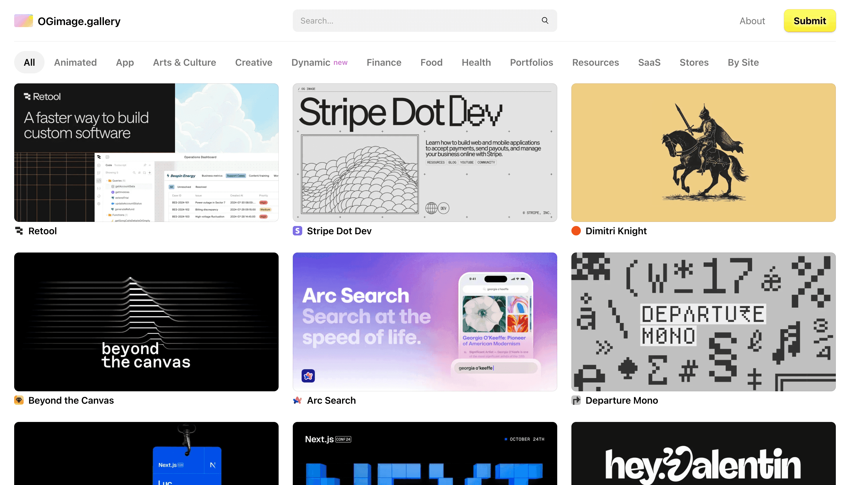Open the About page link
This screenshot has width=850, height=485.
[752, 21]
